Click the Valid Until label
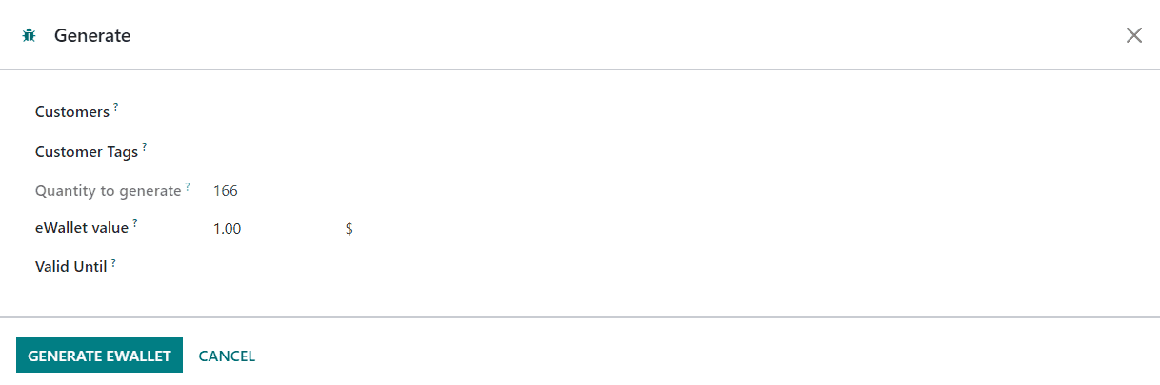 coord(70,267)
